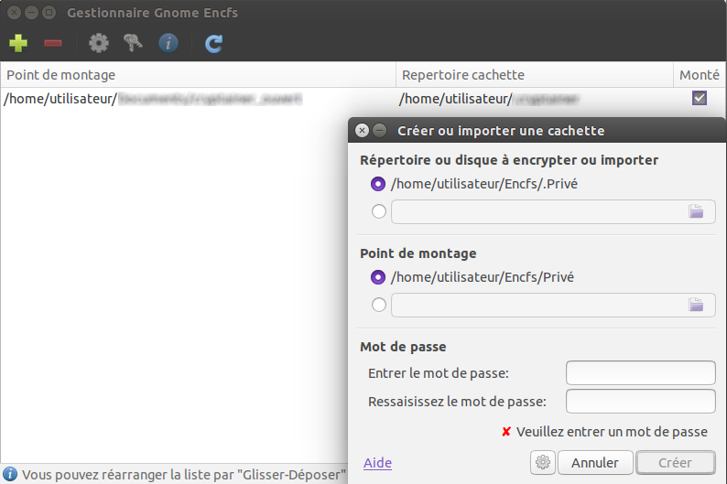727x484 pixels.
Task: Click the red X password error icon
Action: (x=505, y=432)
